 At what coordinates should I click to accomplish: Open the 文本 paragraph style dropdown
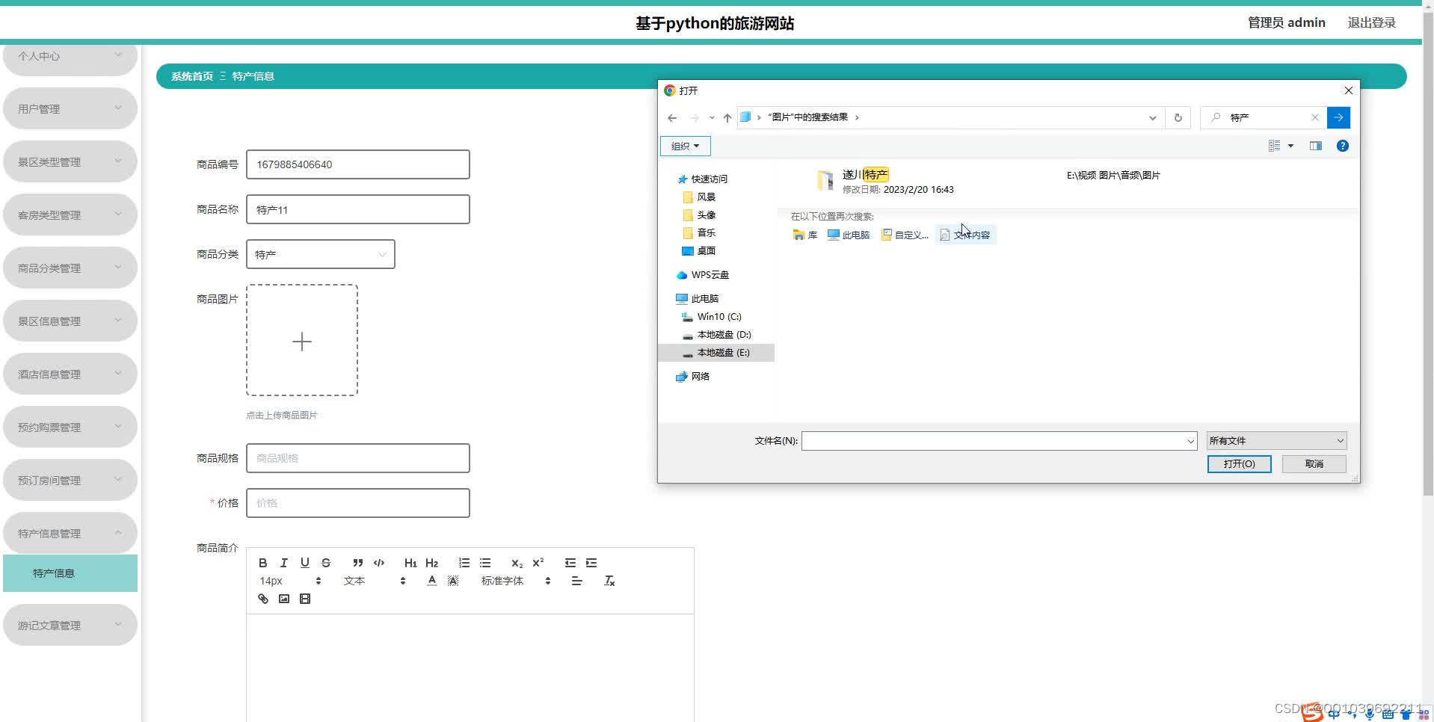[375, 581]
